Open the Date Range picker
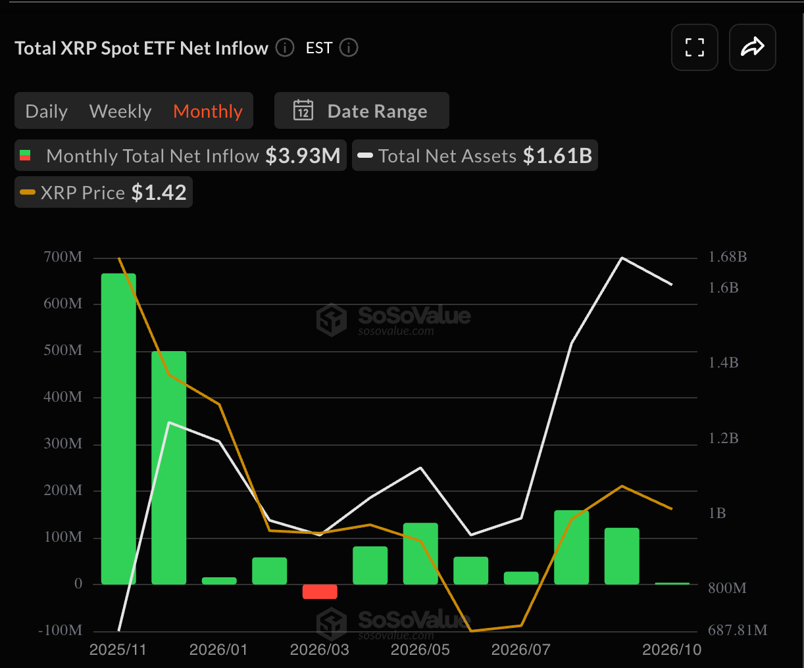Viewport: 804px width, 668px height. 362,110
